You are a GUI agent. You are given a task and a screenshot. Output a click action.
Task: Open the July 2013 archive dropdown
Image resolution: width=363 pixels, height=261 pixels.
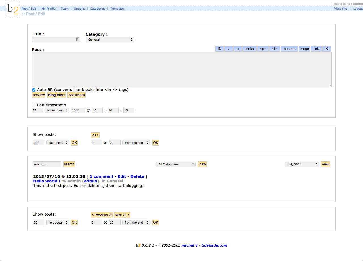[x=302, y=164]
